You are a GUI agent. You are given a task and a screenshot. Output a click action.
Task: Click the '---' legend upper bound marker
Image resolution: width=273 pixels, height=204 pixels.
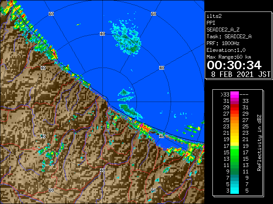click(244, 95)
